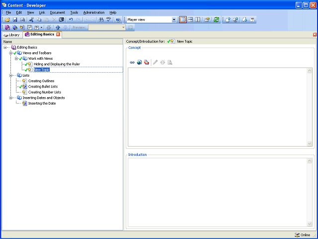Screen dimensions: 318x239
Task: Open the Document menu
Action: click(58, 12)
